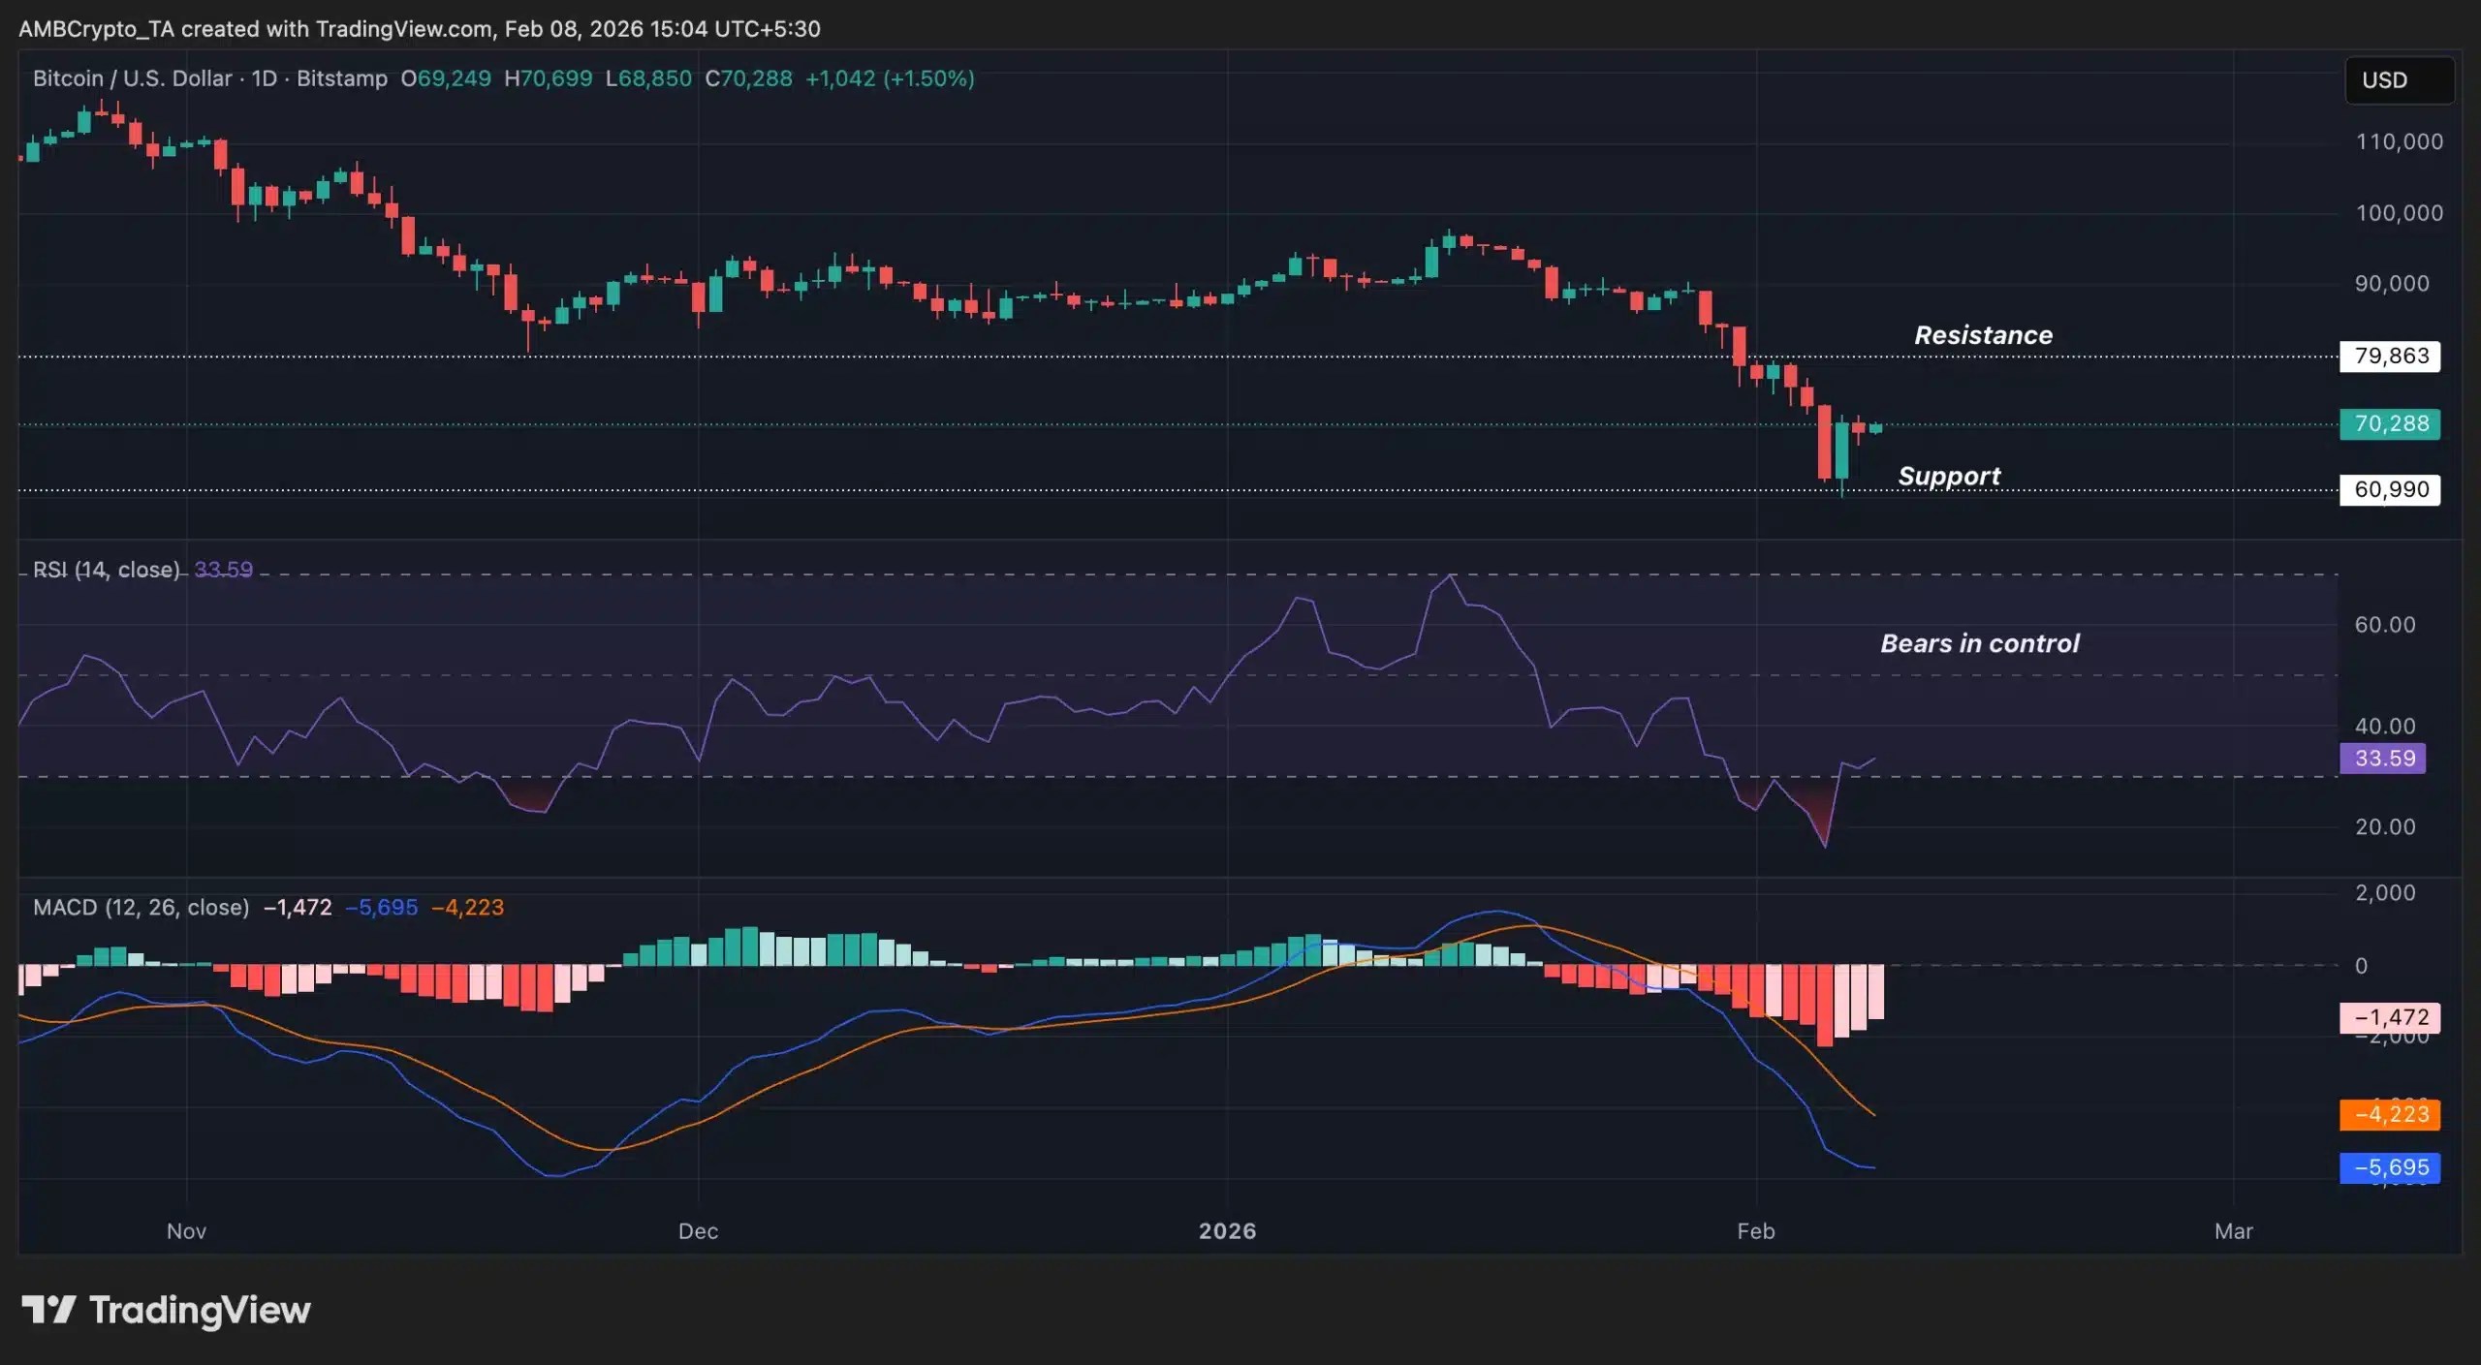Select the resistance price label 79,863

[x=2388, y=356]
